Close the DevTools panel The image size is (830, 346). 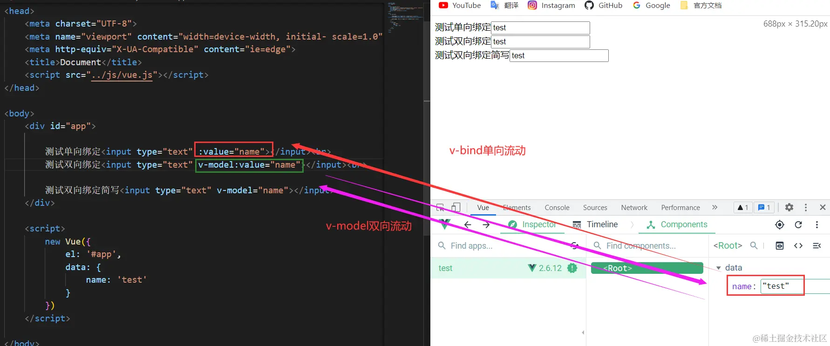[x=823, y=208]
